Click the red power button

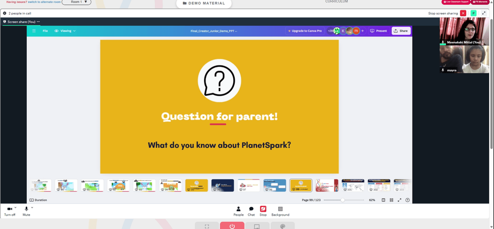(x=232, y=226)
